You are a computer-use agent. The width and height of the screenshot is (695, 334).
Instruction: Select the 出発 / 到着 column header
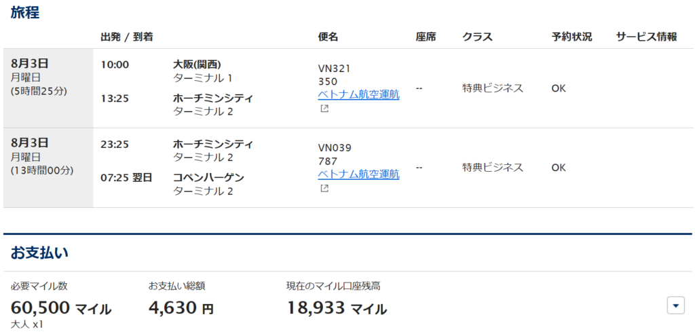tap(126, 37)
